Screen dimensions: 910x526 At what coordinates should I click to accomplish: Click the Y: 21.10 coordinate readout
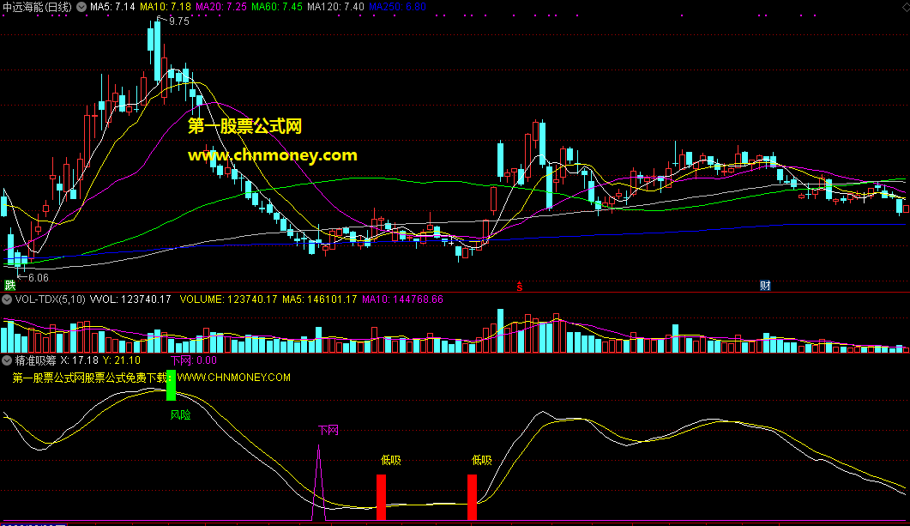(x=122, y=360)
